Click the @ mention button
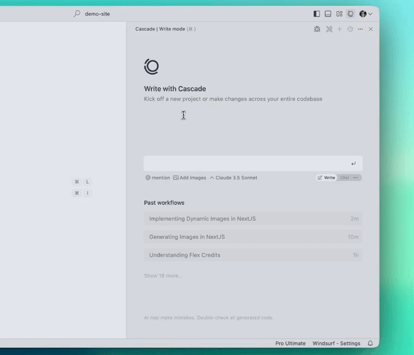Screen dimensions: 414x355 (158, 177)
